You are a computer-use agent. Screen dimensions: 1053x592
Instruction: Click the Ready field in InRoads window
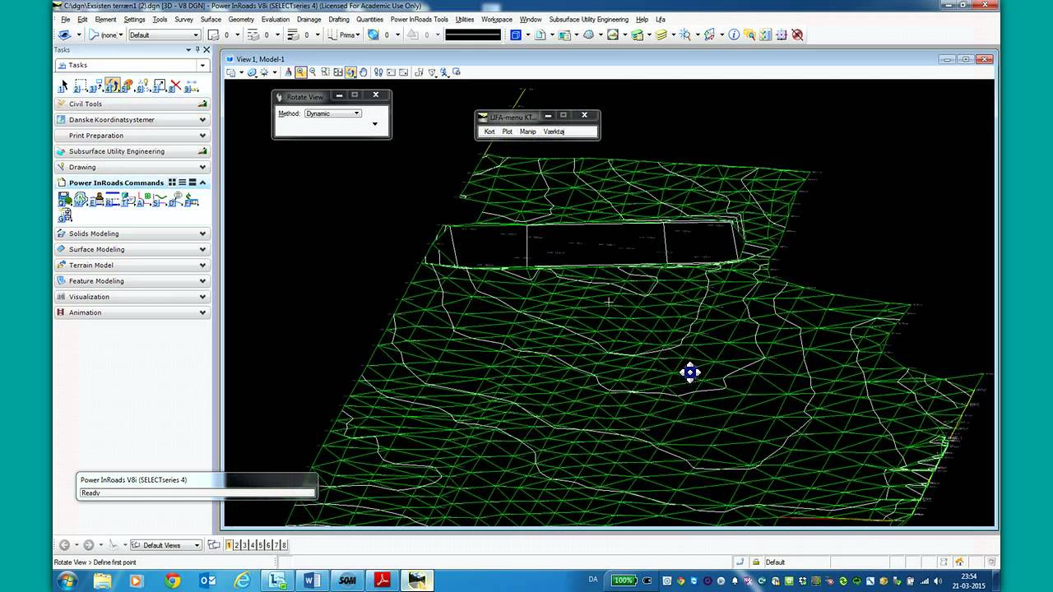197,493
